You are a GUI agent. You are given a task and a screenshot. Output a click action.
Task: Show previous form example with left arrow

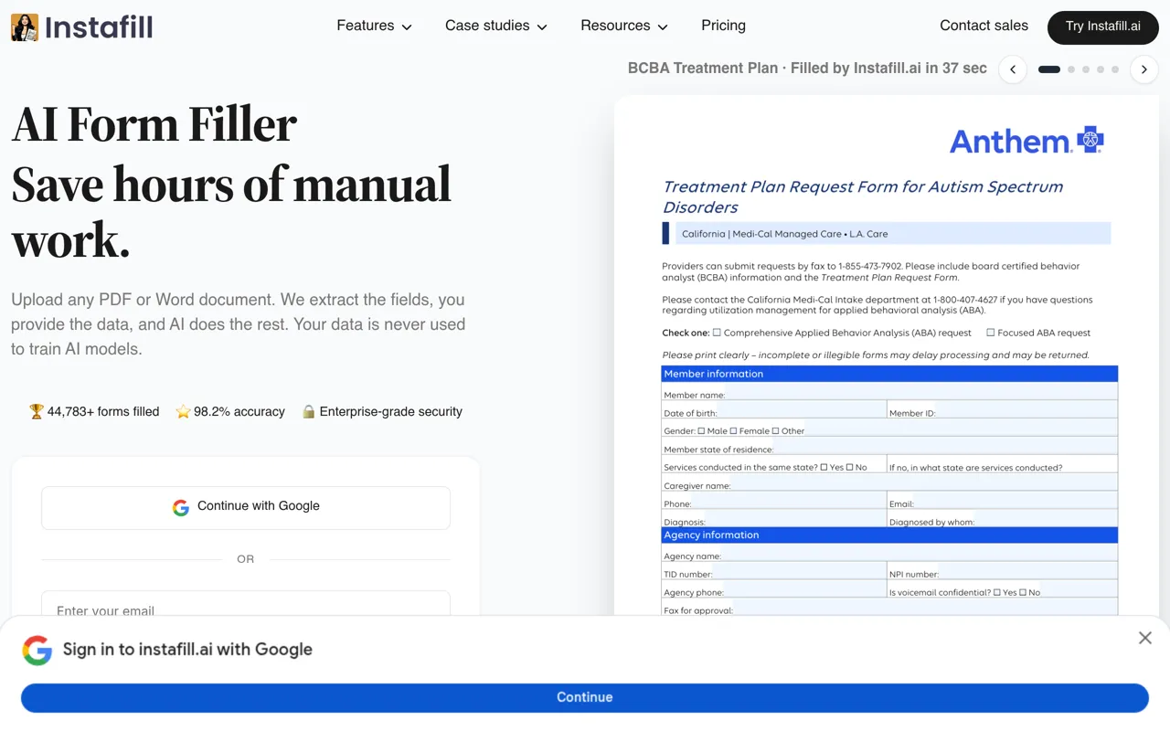point(1013,69)
